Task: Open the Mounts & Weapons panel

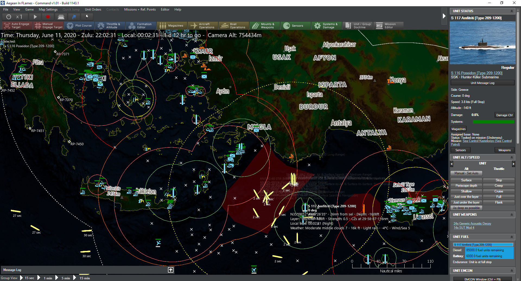Action: point(265,25)
